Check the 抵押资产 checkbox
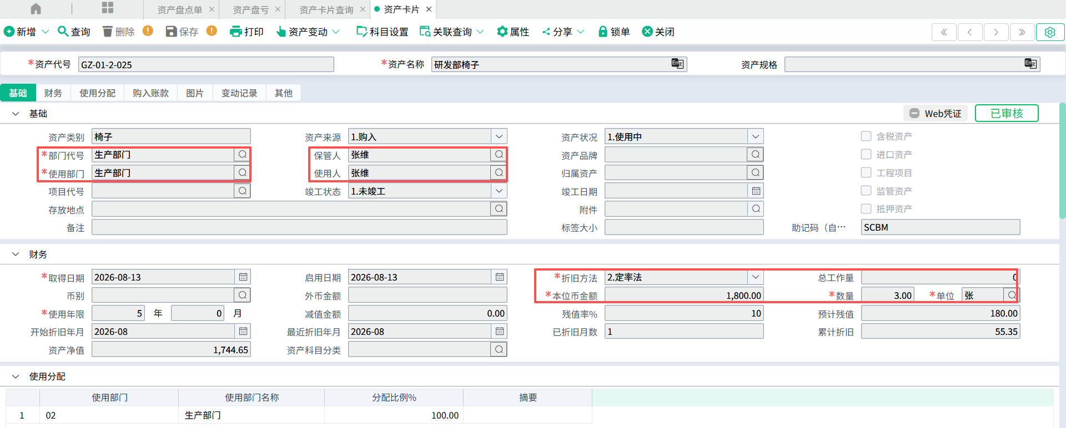This screenshot has height=428, width=1066. (x=866, y=208)
